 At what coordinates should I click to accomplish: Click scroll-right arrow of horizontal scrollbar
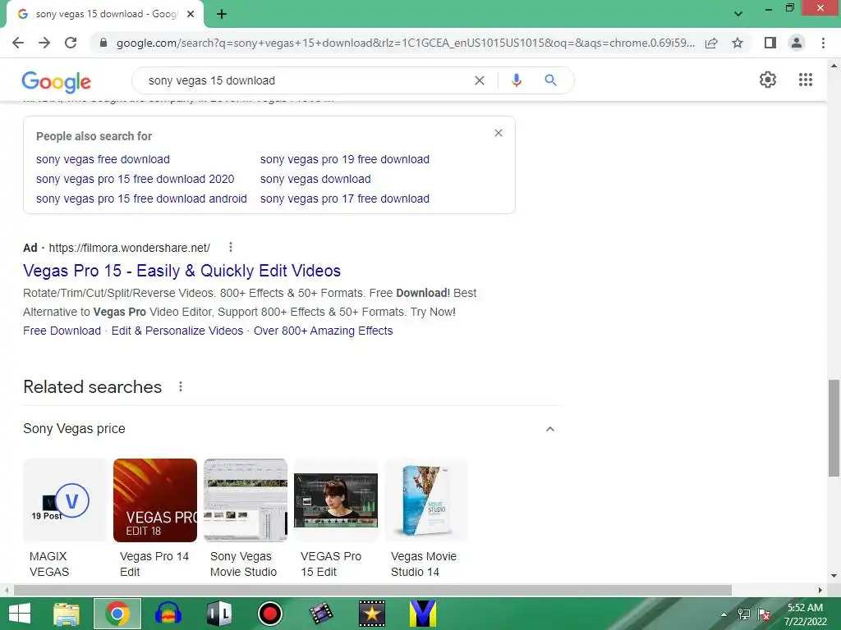(x=820, y=590)
